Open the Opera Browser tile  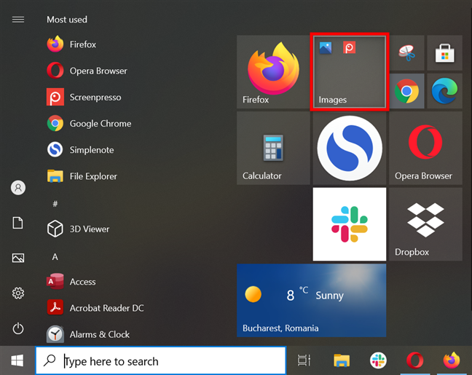(425, 148)
